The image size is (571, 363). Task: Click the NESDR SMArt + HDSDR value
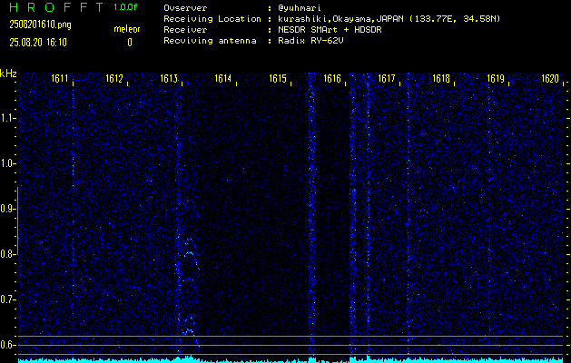330,30
